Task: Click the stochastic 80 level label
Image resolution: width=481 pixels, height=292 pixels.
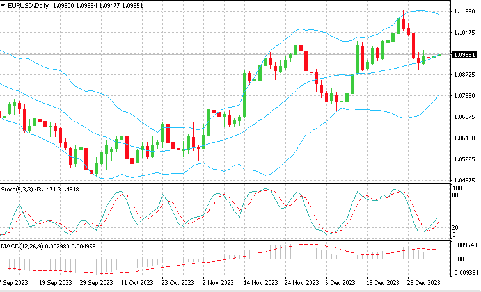Action: (456, 195)
